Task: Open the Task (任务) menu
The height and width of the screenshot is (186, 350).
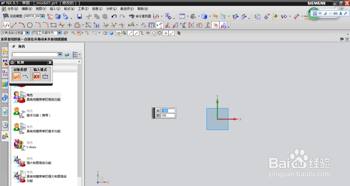Action: click(13, 9)
